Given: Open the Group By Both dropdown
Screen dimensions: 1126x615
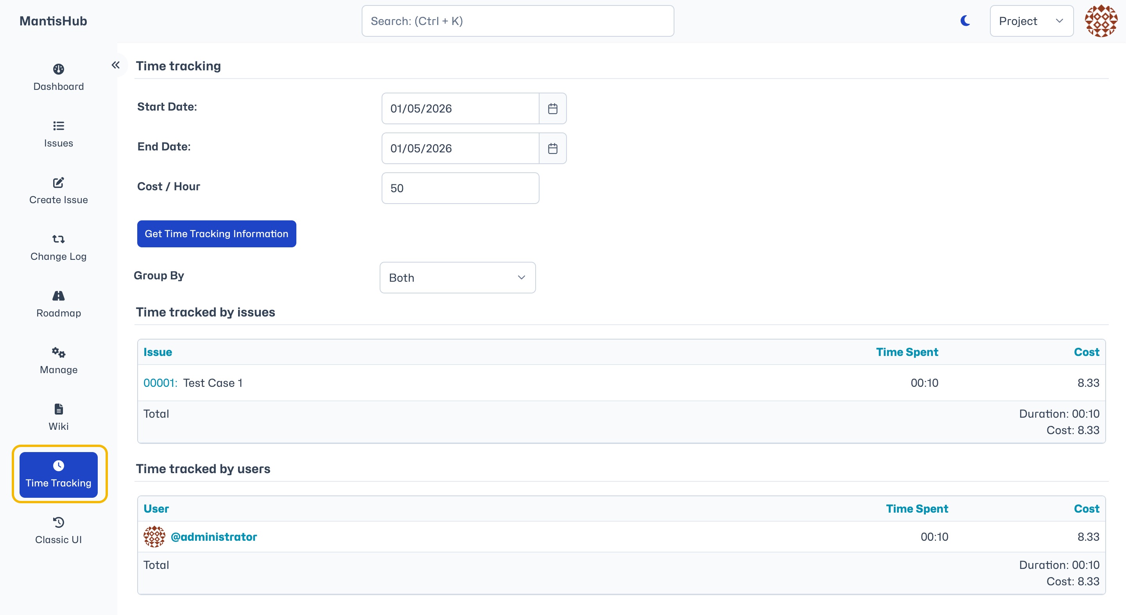Looking at the screenshot, I should coord(457,277).
